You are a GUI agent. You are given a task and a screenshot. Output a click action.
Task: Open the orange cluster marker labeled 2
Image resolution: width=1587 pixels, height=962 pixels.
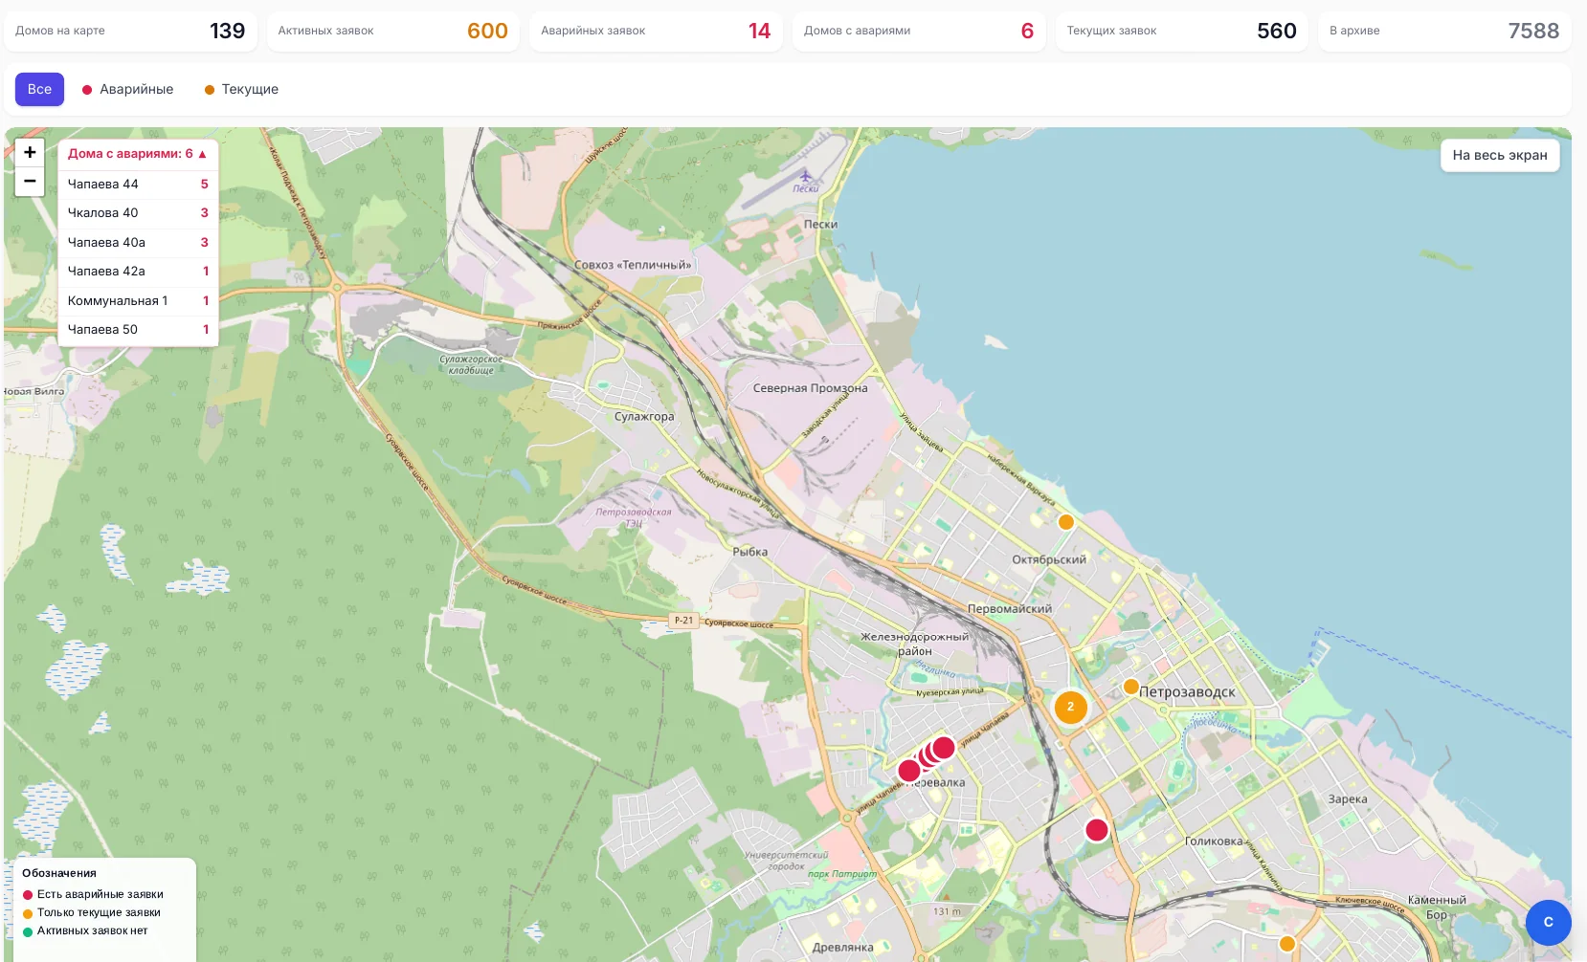[1070, 707]
